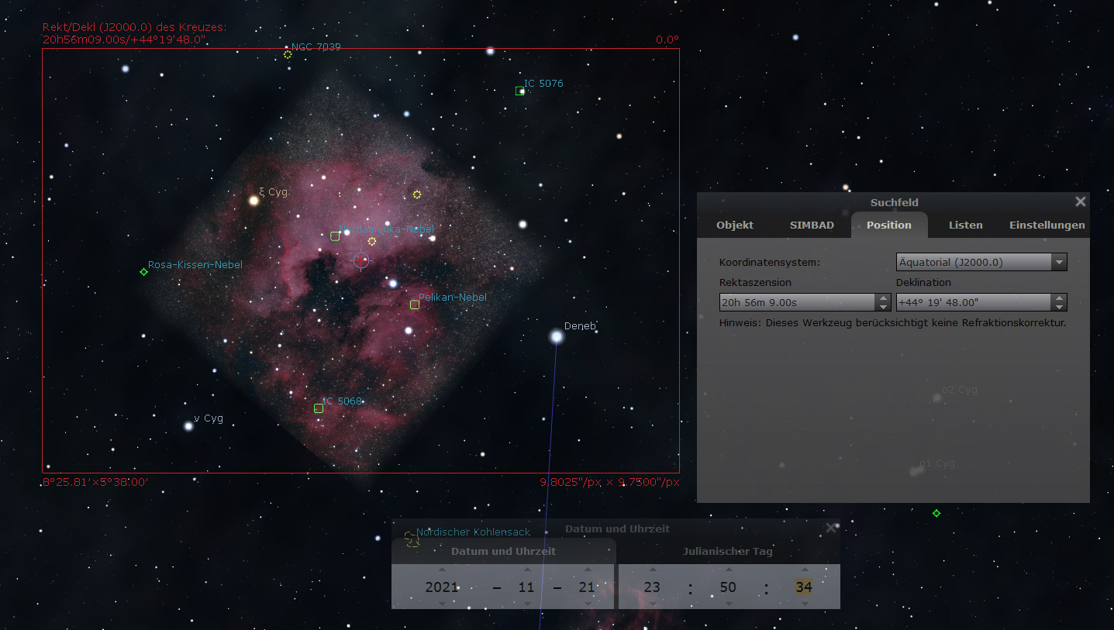Select the IC 5076 nebula marker

(x=519, y=91)
